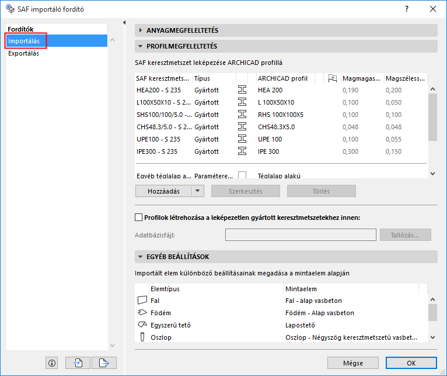Select the L100X50X10 cross-section row

281,102
